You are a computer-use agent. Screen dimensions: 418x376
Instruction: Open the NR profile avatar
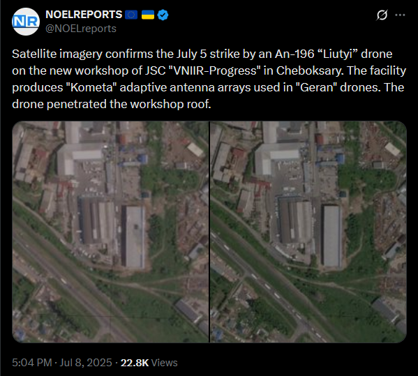coord(26,22)
